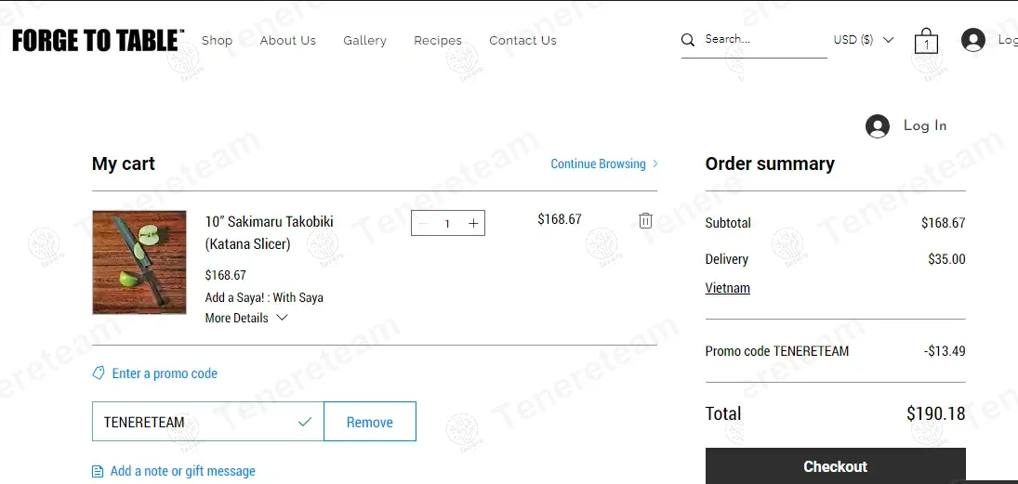Click the promo code tag icon
This screenshot has width=1018, height=484.
[99, 373]
